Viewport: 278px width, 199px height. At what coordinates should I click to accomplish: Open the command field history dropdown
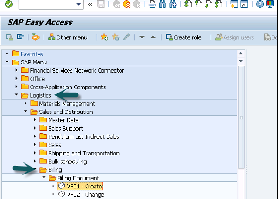point(80,5)
